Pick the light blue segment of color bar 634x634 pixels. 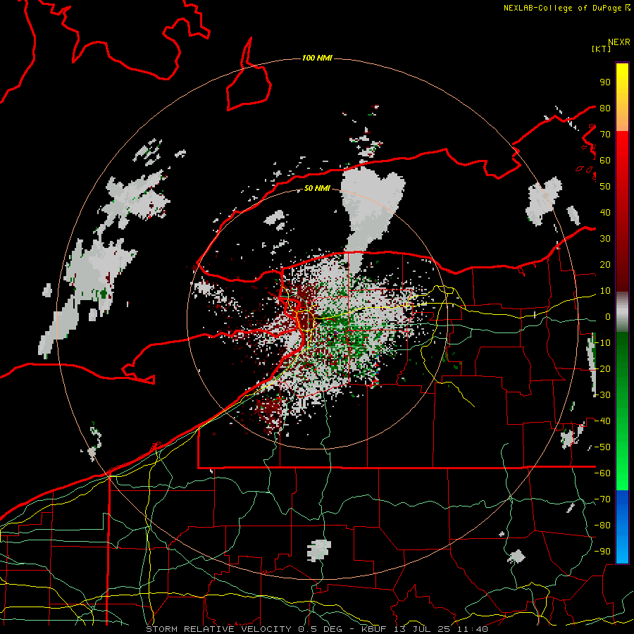622,550
